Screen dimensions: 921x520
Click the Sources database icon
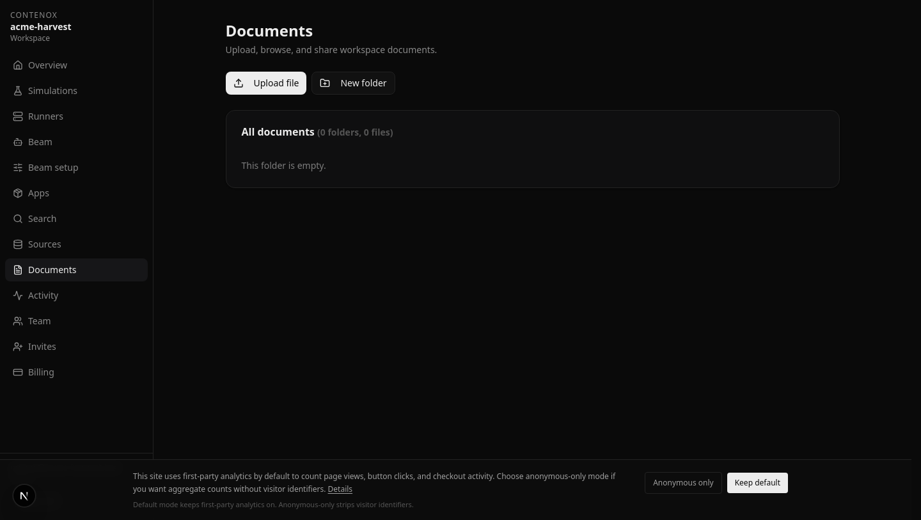[18, 244]
